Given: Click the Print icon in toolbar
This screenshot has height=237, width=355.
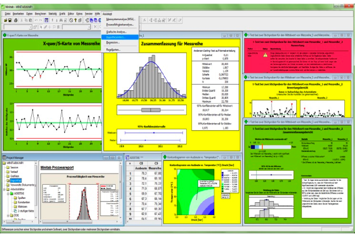Looking at the screenshot, I should (16, 20).
